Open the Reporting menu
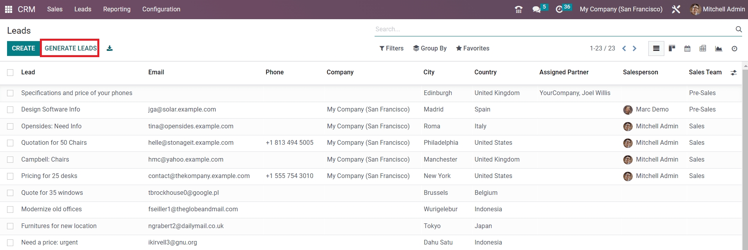The image size is (748, 250). click(117, 9)
